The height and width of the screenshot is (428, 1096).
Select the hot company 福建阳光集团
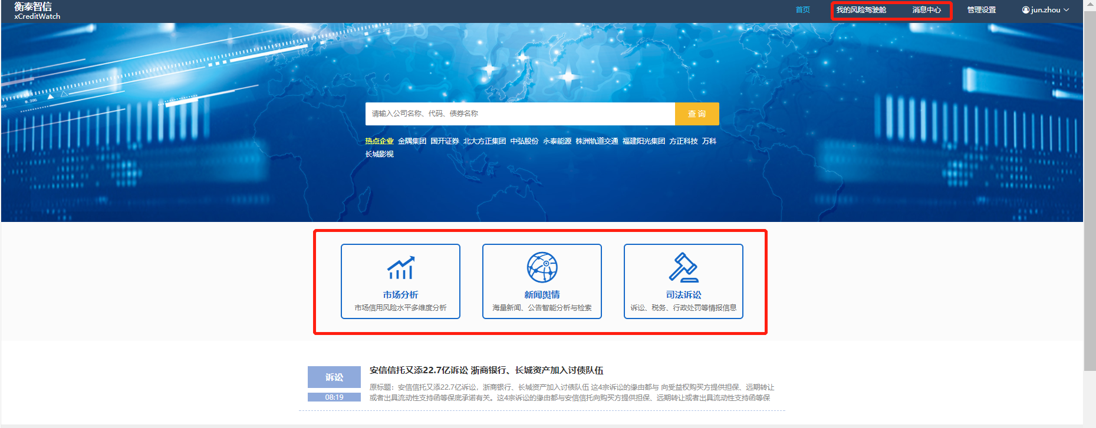[644, 141]
